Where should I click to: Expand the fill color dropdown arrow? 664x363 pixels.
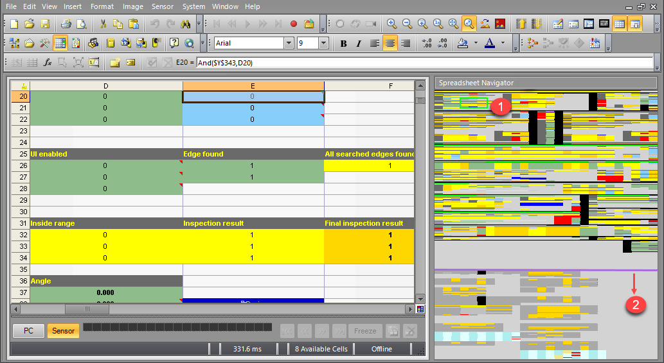[x=475, y=44]
